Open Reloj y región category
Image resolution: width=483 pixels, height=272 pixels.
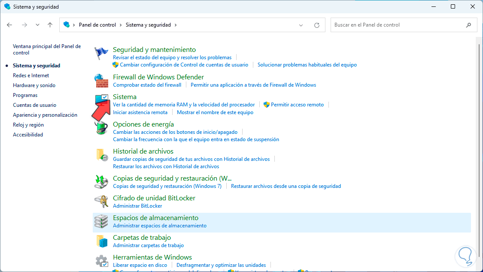(x=28, y=124)
